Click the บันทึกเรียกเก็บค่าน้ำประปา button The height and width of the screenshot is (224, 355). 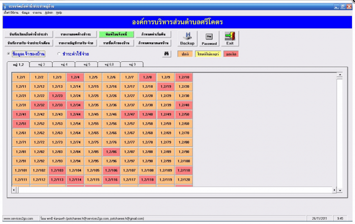(x=29, y=34)
